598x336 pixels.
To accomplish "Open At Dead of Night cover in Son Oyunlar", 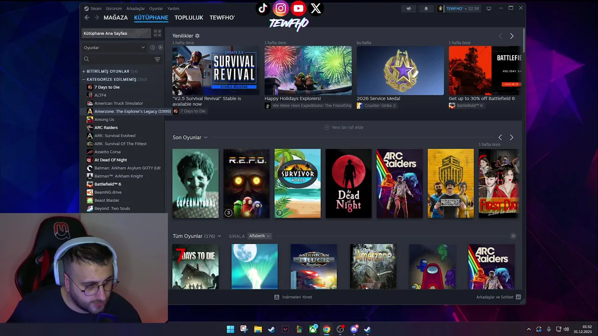I will (x=349, y=183).
